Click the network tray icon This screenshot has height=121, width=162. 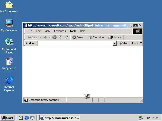140,118
